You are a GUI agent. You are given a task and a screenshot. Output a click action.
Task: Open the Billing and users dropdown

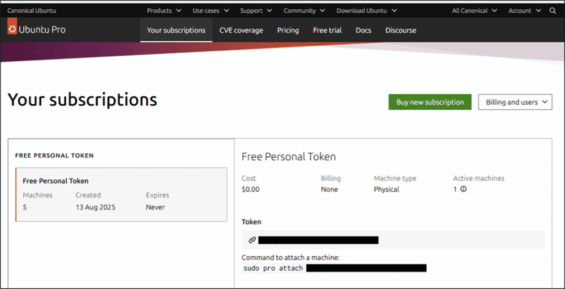coord(515,102)
